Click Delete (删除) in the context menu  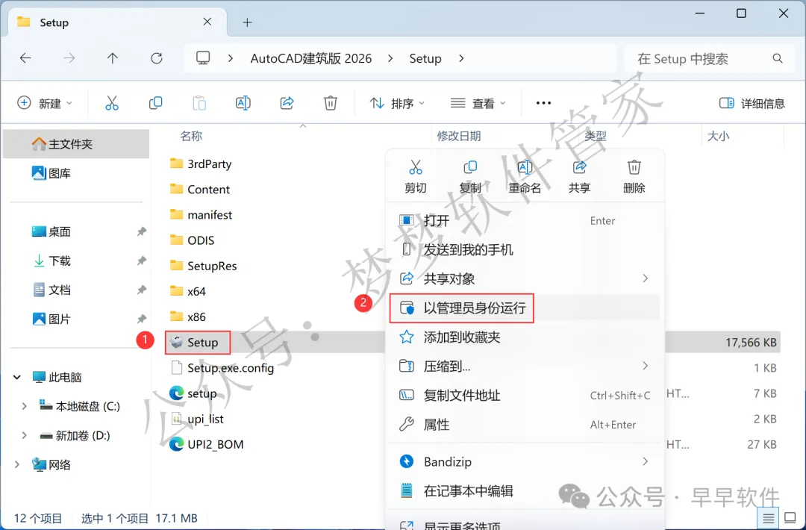coord(634,177)
